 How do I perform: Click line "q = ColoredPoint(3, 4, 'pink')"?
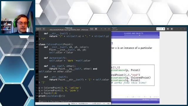click(x=58, y=90)
